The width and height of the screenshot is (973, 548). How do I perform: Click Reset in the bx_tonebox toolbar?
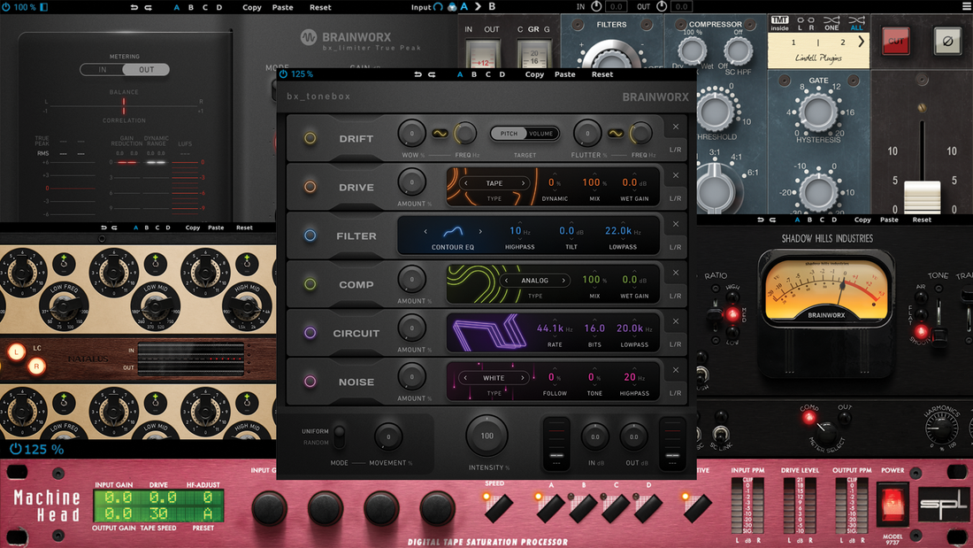601,74
